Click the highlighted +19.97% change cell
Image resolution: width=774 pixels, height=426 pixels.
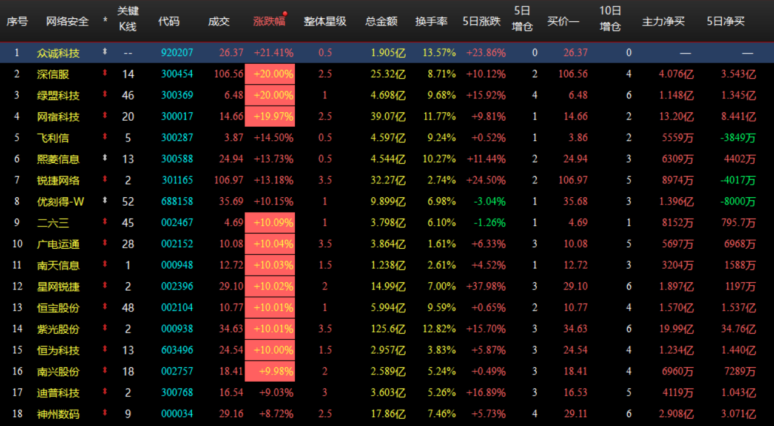(x=270, y=117)
